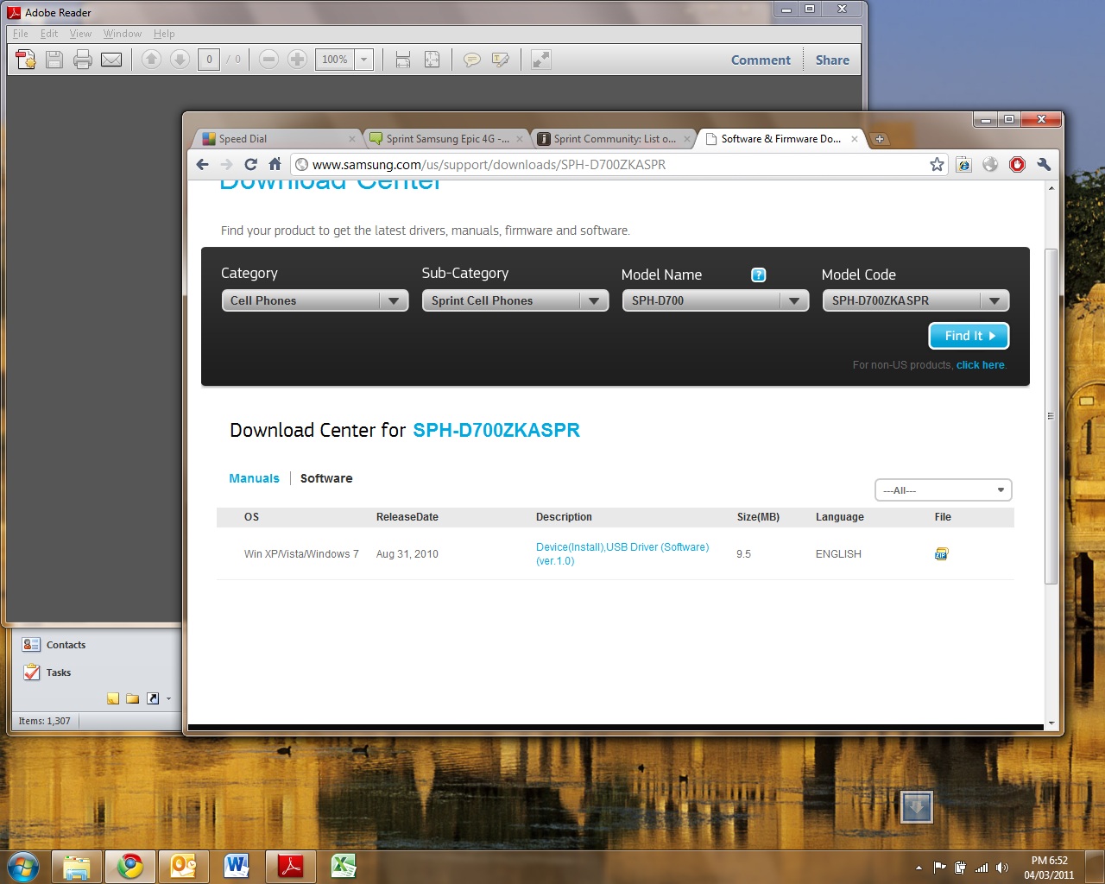
Task: Open the Edit menu in Adobe Reader
Action: point(49,34)
